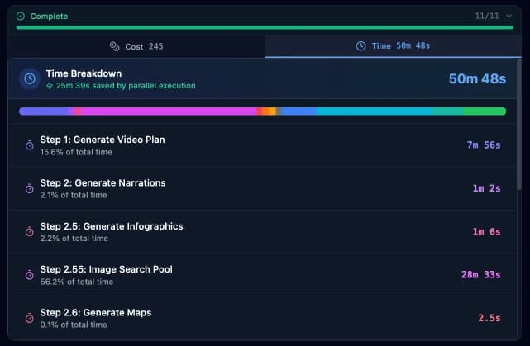Click the green segment of time breakdown bar
Screen dimensions: 530x346
tap(485, 111)
